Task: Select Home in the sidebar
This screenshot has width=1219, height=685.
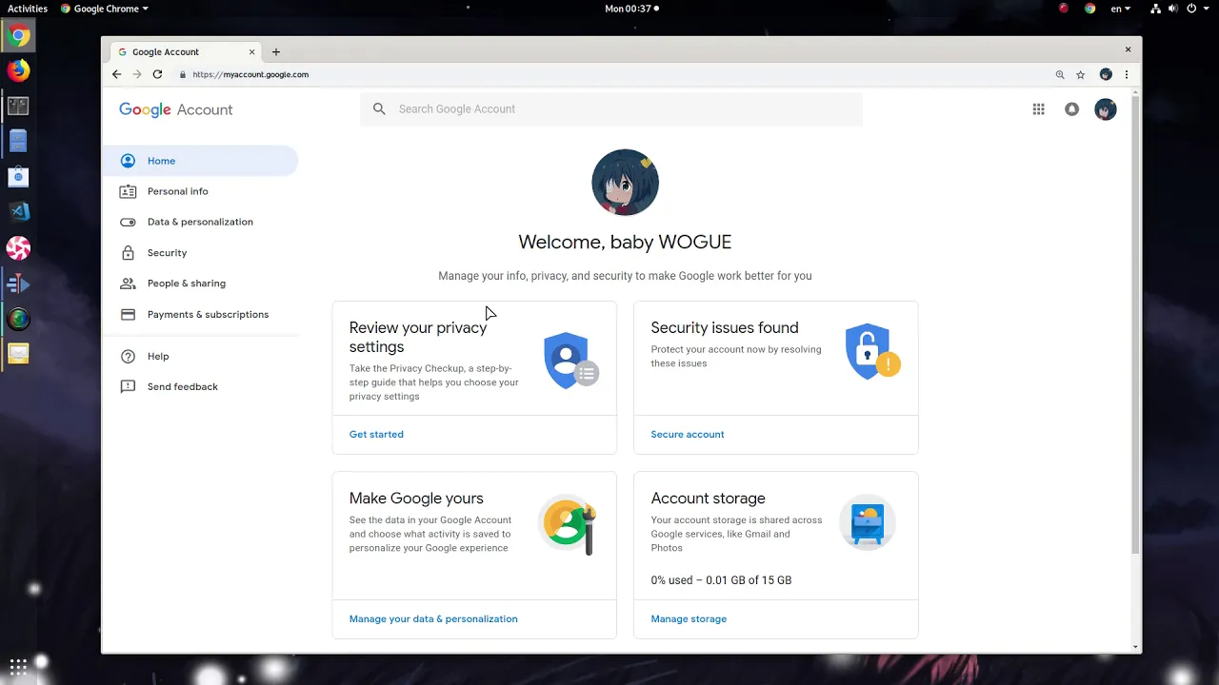Action: tap(200, 161)
